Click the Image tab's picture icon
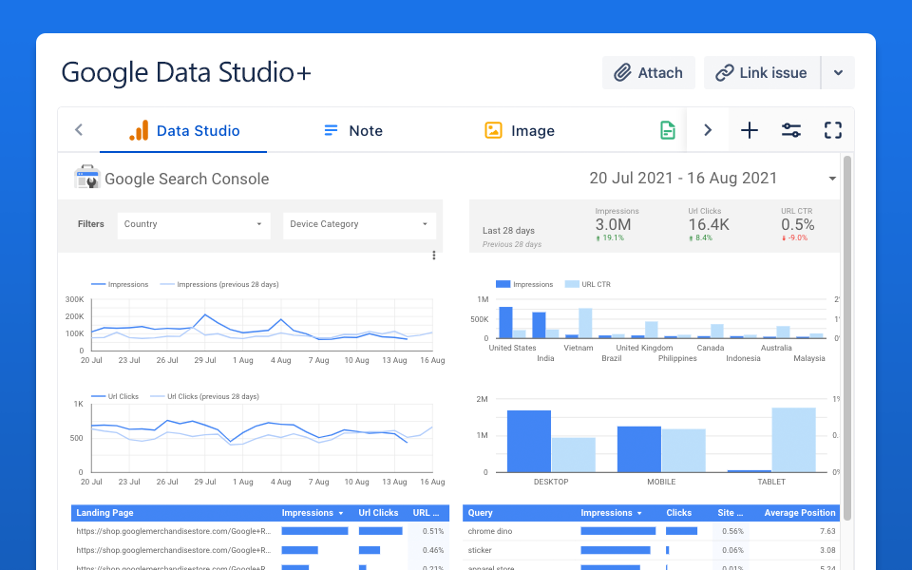Image resolution: width=912 pixels, height=570 pixels. (x=493, y=130)
